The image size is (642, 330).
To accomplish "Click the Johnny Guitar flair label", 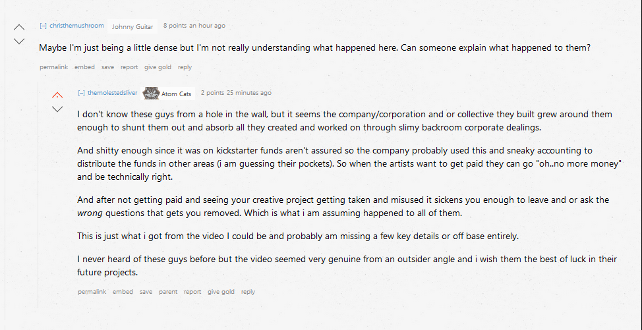I will tap(132, 27).
